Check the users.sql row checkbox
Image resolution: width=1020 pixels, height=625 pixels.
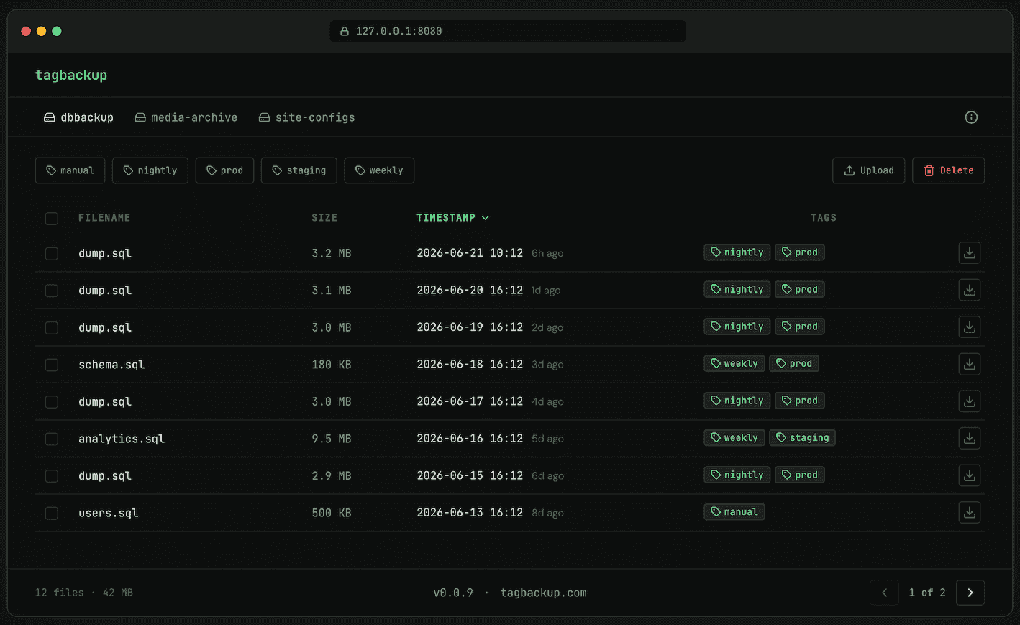pos(52,513)
